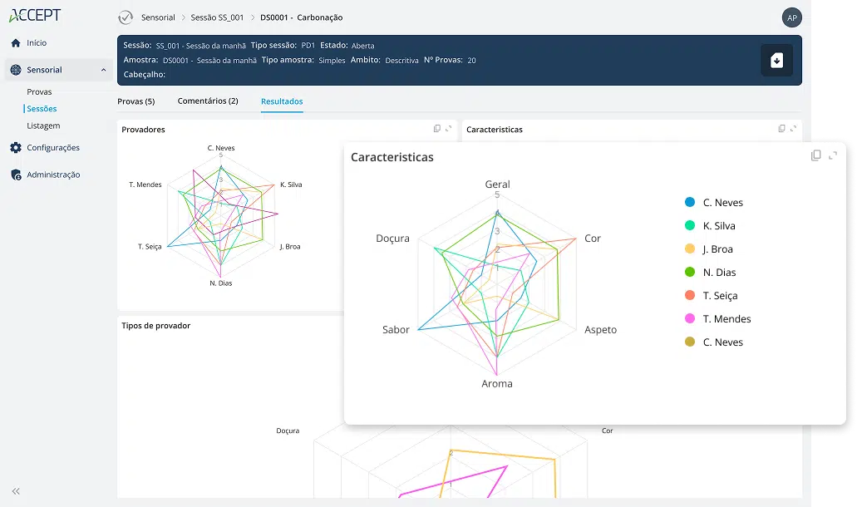Click DS0001 - Carbonação breadcrumb
This screenshot has width=857, height=507.
(301, 17)
